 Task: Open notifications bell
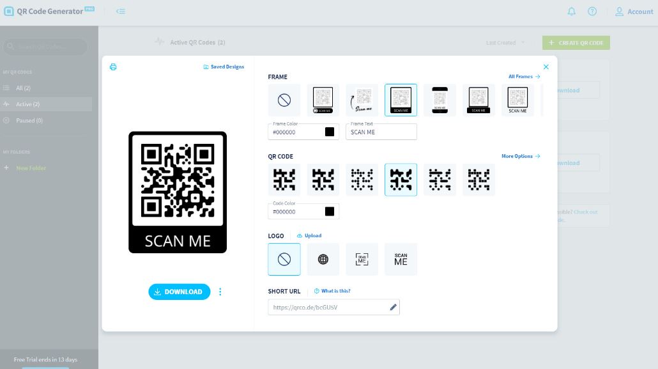click(572, 12)
